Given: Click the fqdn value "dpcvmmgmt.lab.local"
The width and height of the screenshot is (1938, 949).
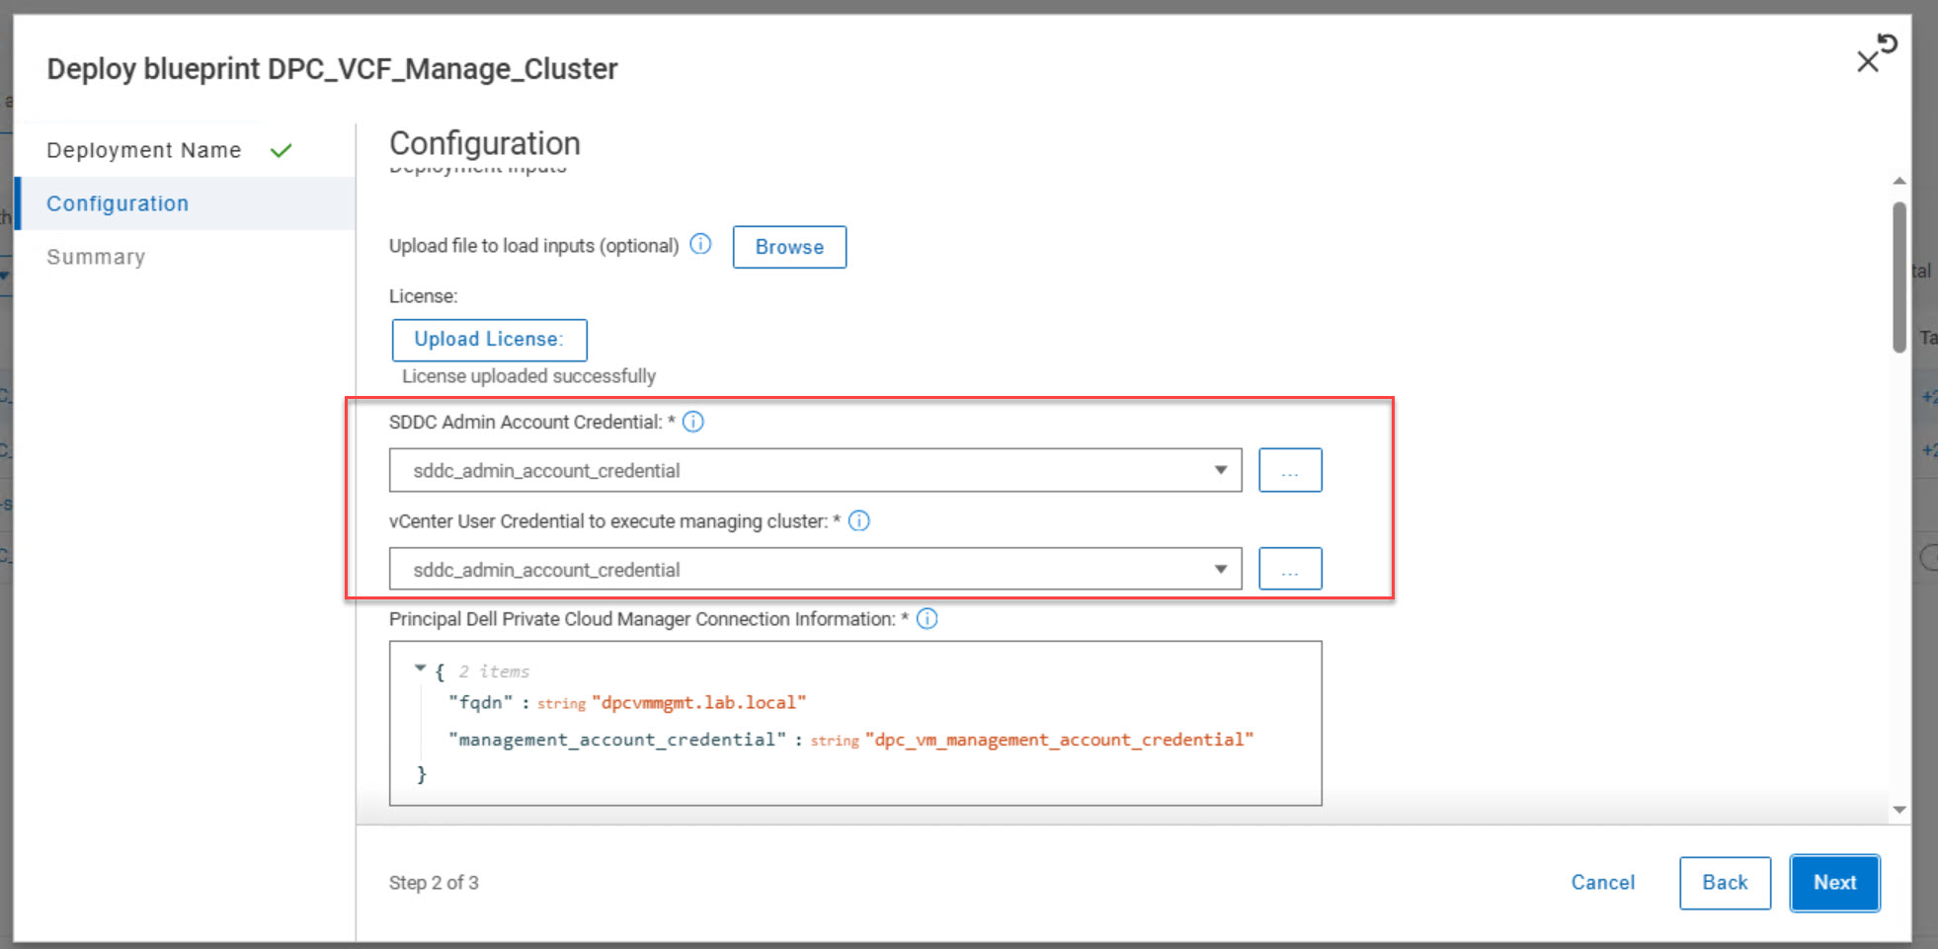Looking at the screenshot, I should (699, 702).
